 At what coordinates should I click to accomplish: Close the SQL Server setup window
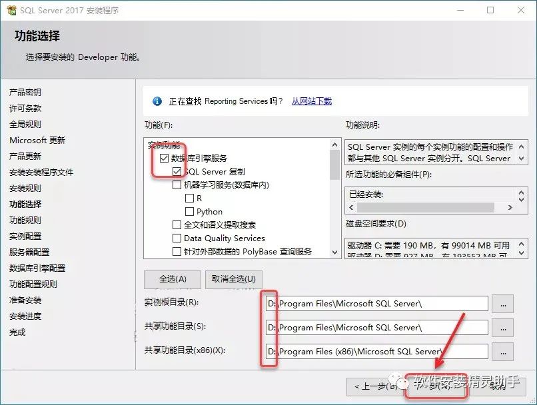pos(521,10)
